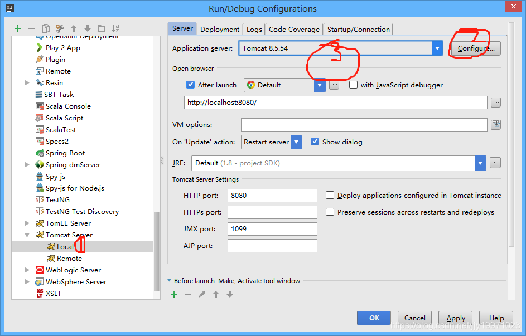The width and height of the screenshot is (526, 336).
Task: Select TestNG Test Discovery configuration
Action: [x=82, y=211]
